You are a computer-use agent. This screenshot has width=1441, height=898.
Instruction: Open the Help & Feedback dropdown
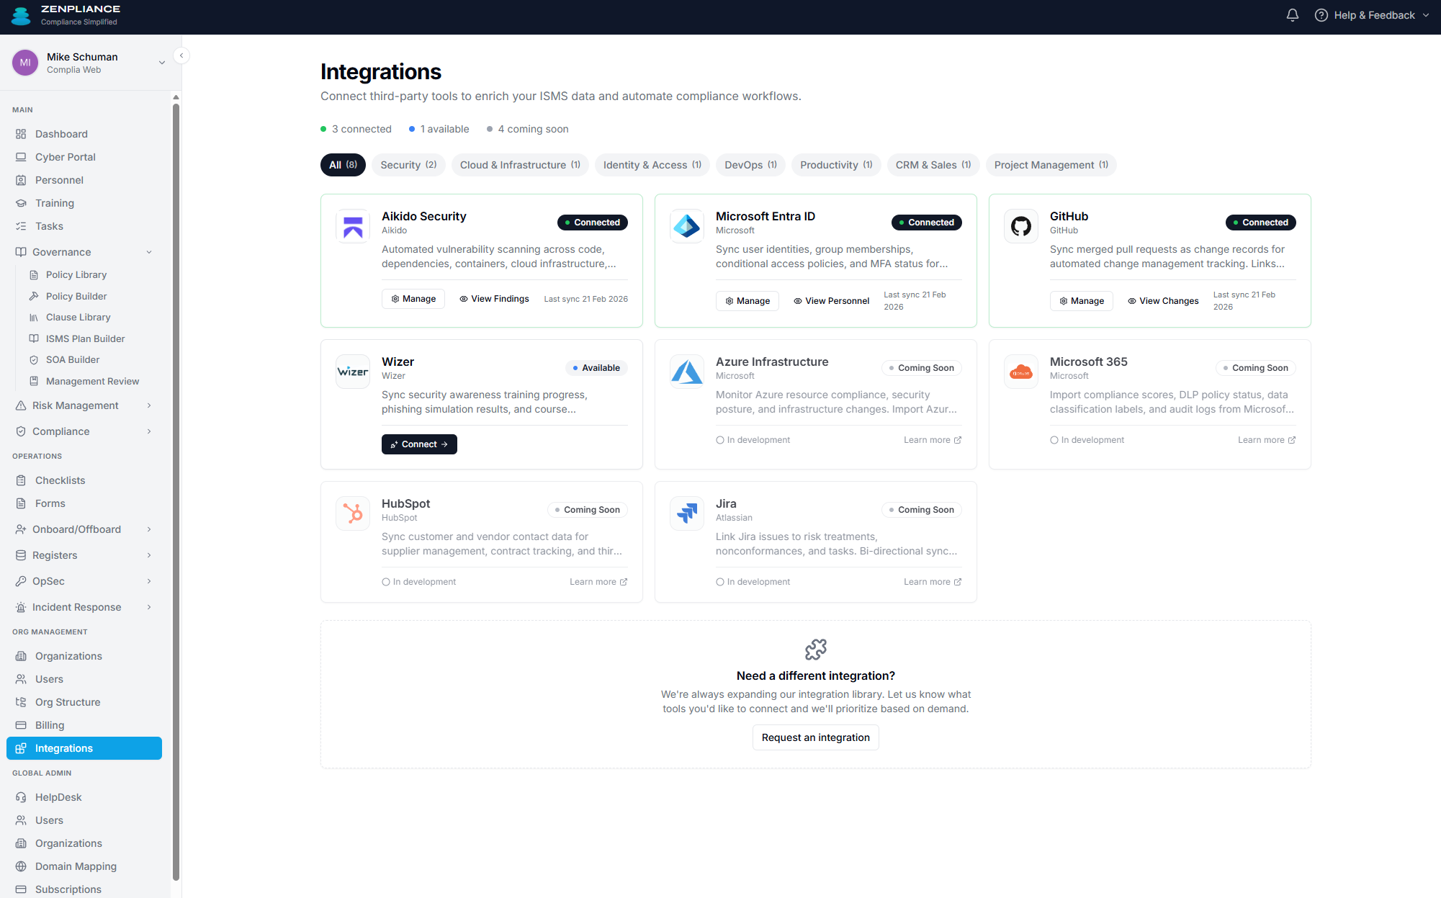[x=1370, y=14]
